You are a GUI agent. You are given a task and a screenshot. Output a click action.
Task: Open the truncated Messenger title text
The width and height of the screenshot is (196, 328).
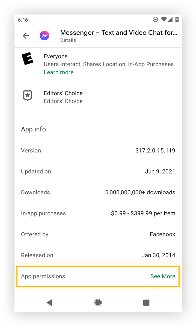[x=119, y=33]
